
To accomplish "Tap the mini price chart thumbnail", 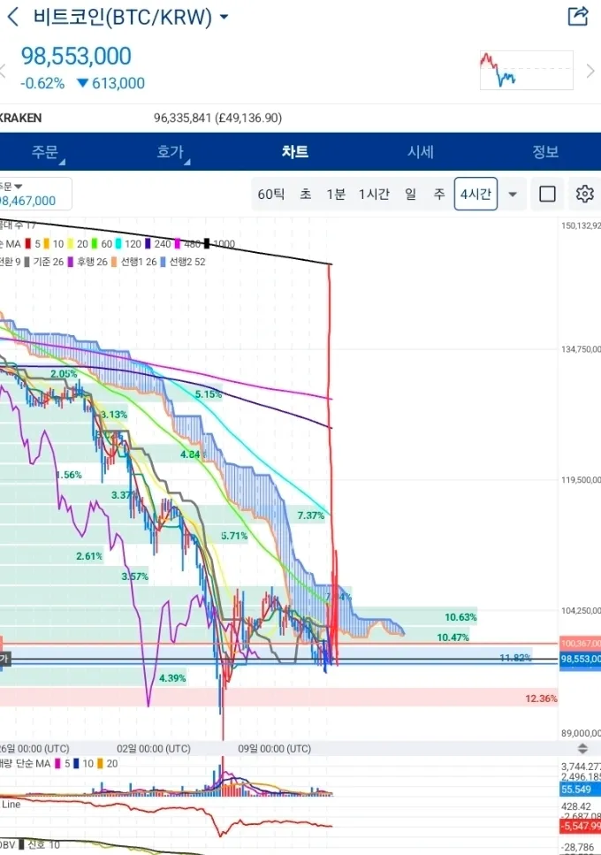I will click(526, 70).
